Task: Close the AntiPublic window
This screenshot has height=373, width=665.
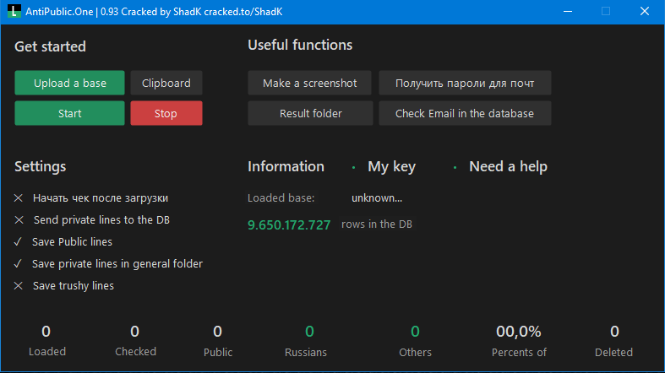Action: [x=645, y=12]
